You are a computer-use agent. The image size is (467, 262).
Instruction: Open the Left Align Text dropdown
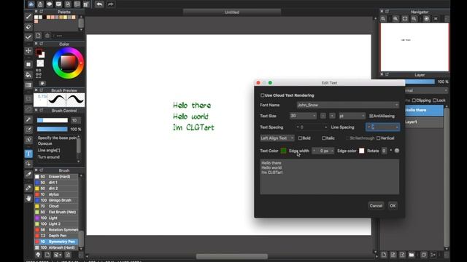(277, 138)
